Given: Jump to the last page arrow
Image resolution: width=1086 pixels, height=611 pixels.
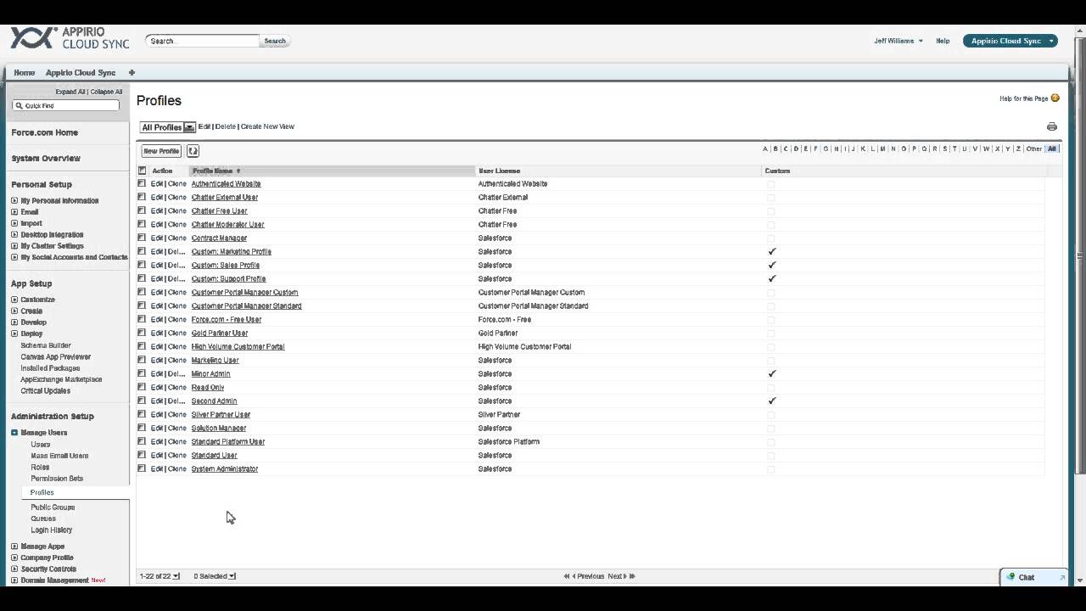Looking at the screenshot, I should [632, 576].
